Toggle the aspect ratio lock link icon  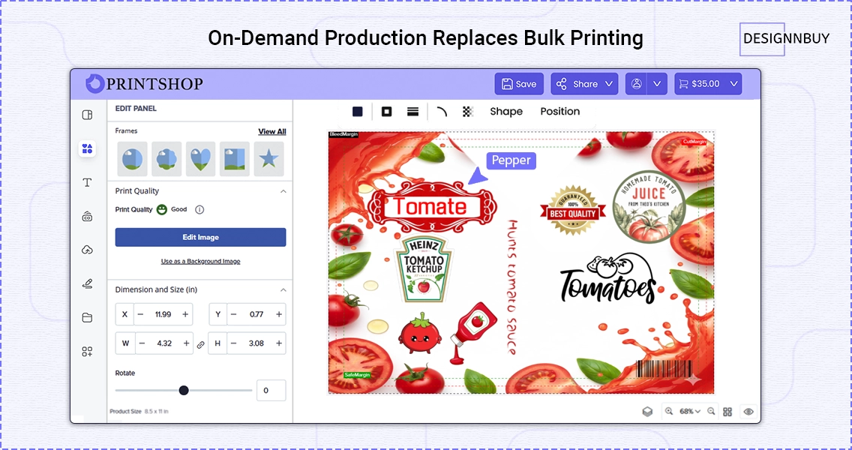point(200,344)
